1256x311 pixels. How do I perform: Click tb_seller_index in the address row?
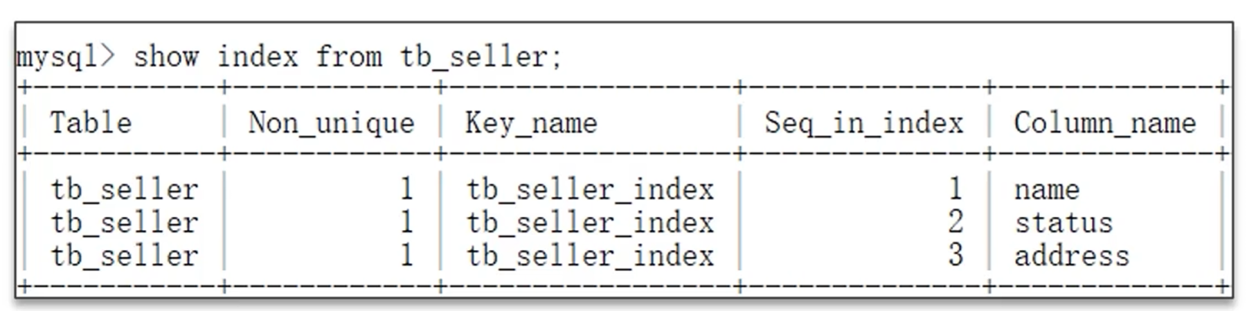[x=590, y=256]
